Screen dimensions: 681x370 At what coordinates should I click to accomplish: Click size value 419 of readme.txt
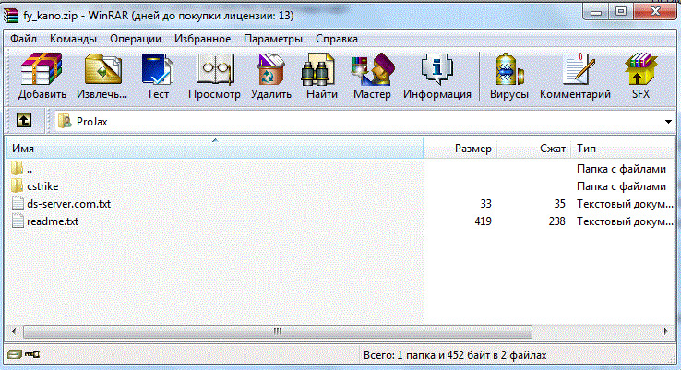(483, 221)
